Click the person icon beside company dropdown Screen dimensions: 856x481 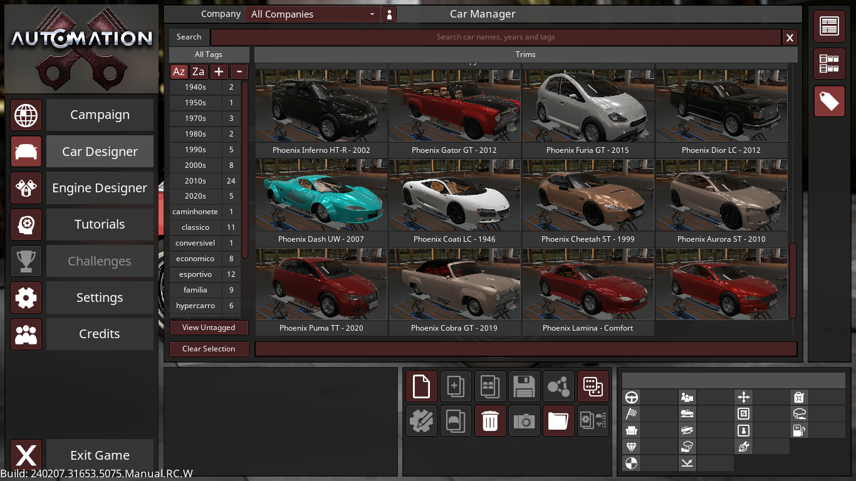click(x=389, y=14)
